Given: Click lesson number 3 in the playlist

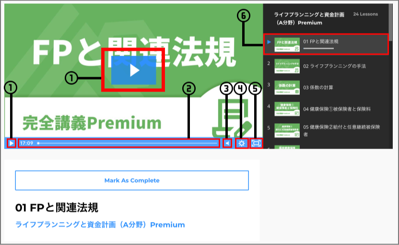Looking at the screenshot, I should [x=269, y=85].
